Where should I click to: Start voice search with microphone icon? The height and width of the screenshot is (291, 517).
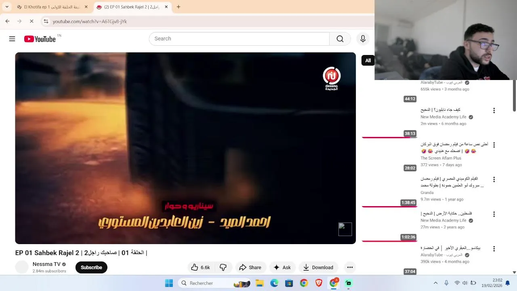(x=363, y=39)
